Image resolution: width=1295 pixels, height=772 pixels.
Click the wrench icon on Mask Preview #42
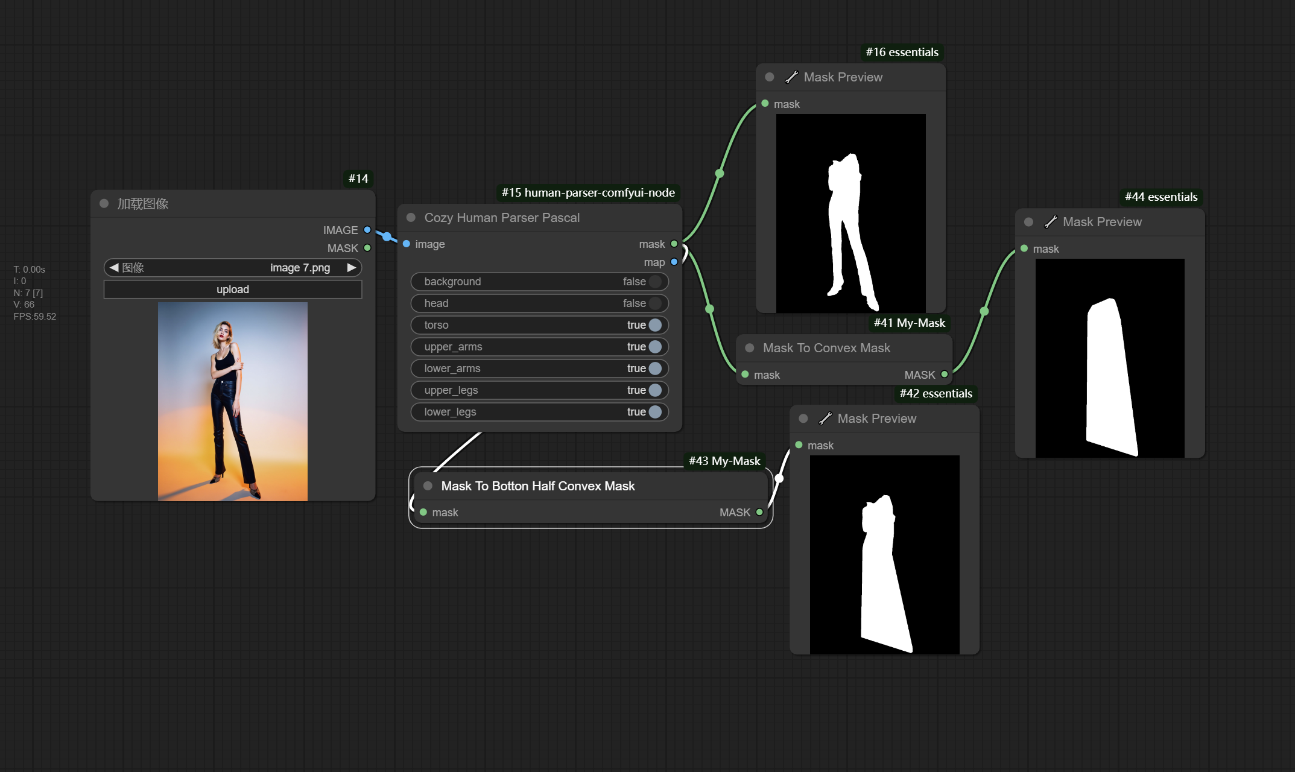point(825,419)
